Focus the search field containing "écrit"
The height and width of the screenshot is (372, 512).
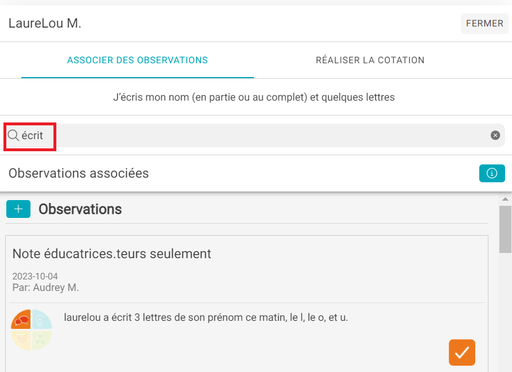[255, 135]
